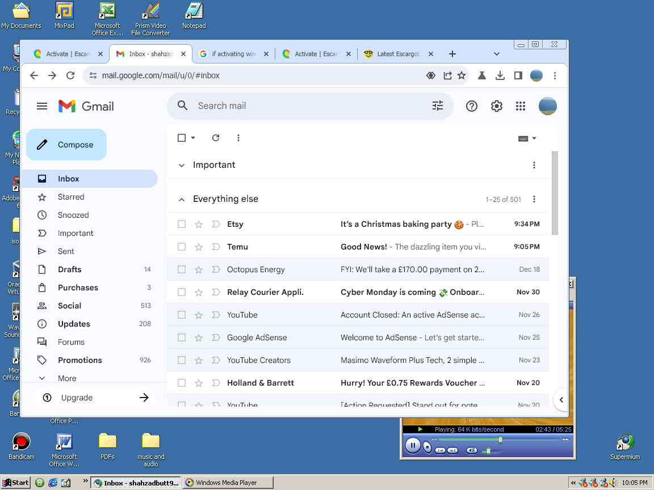Refresh the inbox mail list

coord(216,138)
